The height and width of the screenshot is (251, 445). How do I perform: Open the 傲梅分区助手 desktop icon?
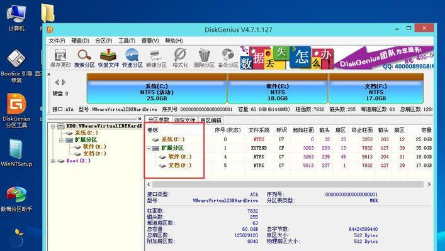[16, 199]
